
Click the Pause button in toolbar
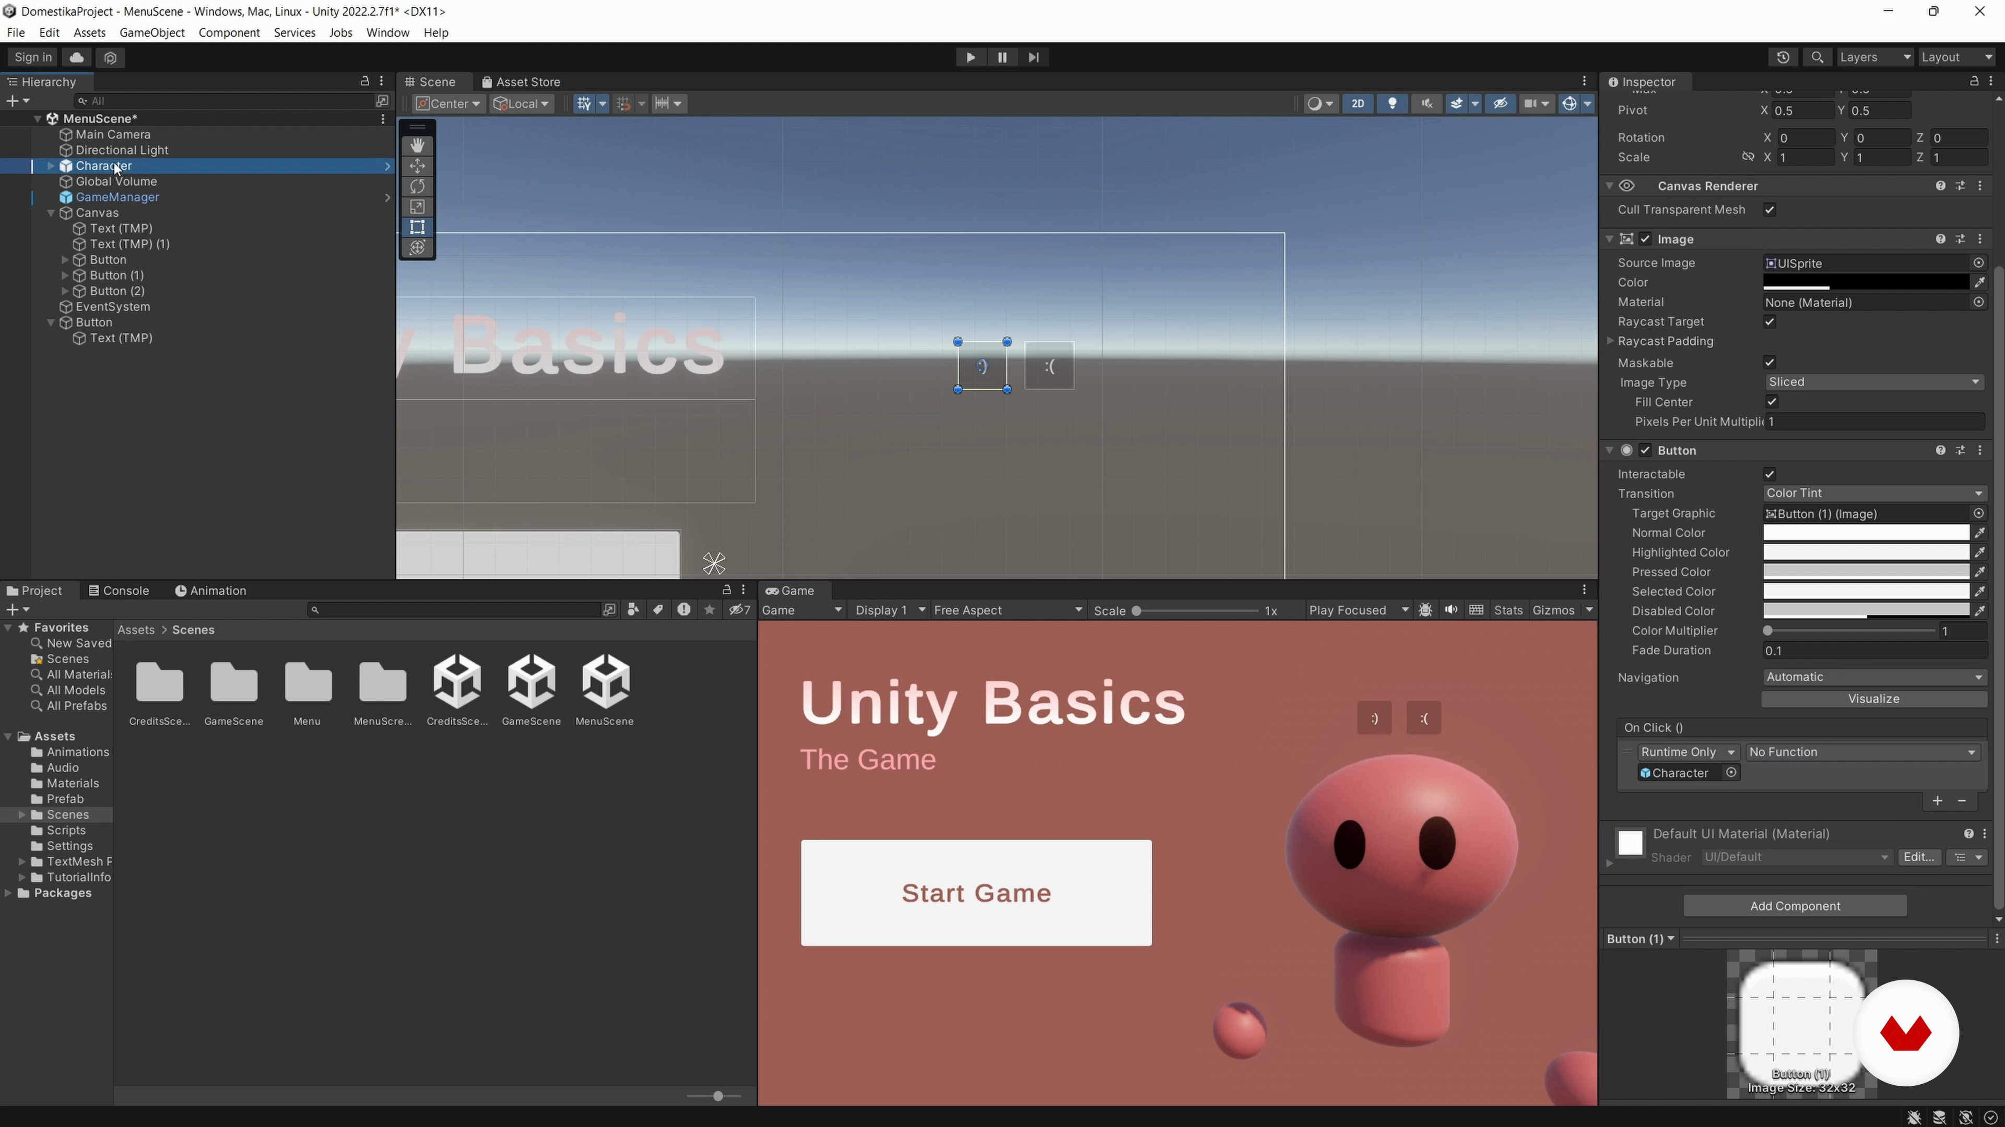point(1002,57)
